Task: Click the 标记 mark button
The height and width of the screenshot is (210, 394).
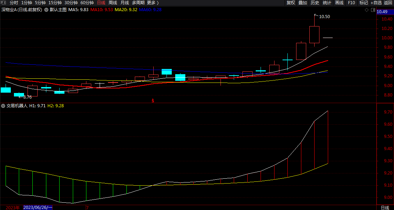Action: (x=364, y=3)
